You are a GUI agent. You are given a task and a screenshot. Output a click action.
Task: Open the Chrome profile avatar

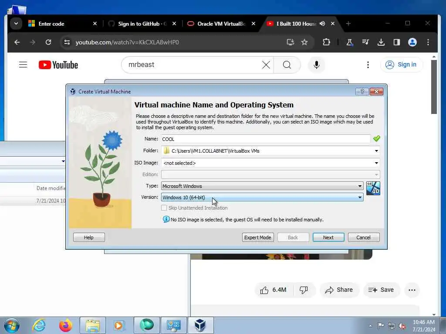click(x=412, y=42)
